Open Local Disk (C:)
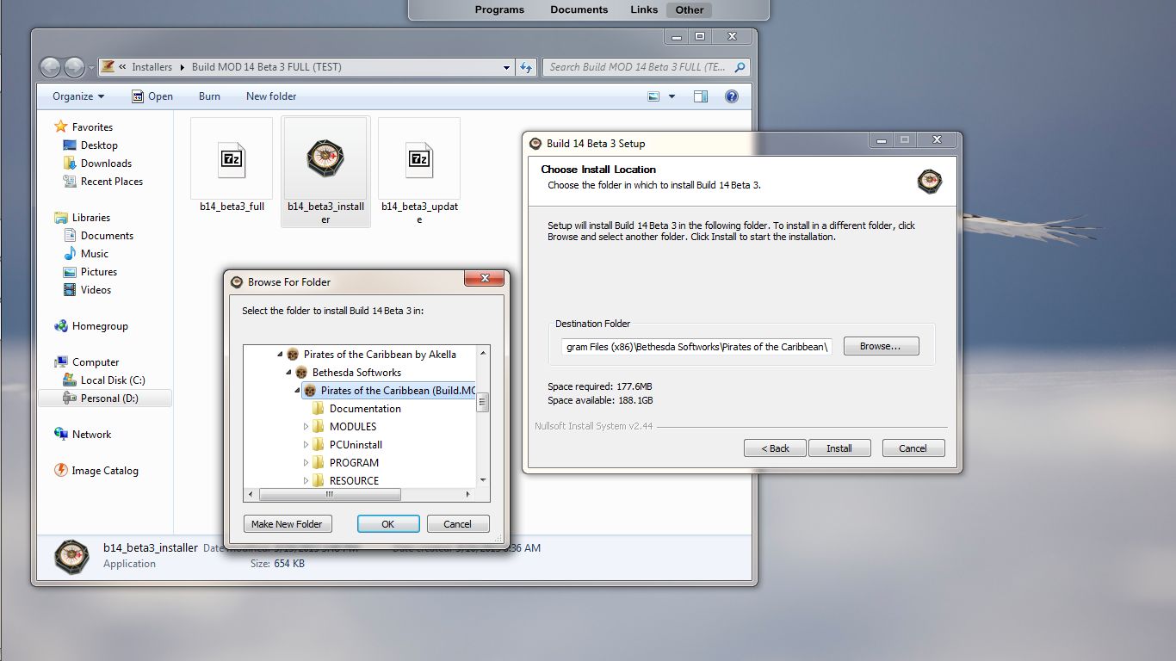Screen dimensions: 1176x661 point(113,380)
